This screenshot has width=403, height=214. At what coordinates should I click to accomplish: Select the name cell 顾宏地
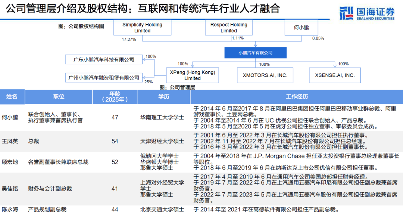coord(10,162)
